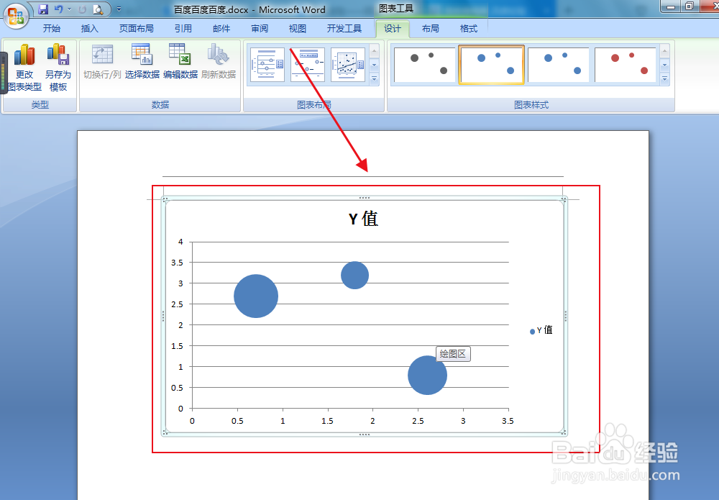
Task: Switch to the 开发工具 tab
Action: (x=344, y=29)
